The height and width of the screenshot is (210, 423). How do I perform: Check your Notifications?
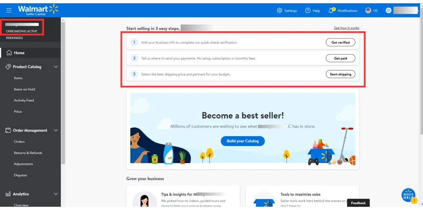point(342,11)
